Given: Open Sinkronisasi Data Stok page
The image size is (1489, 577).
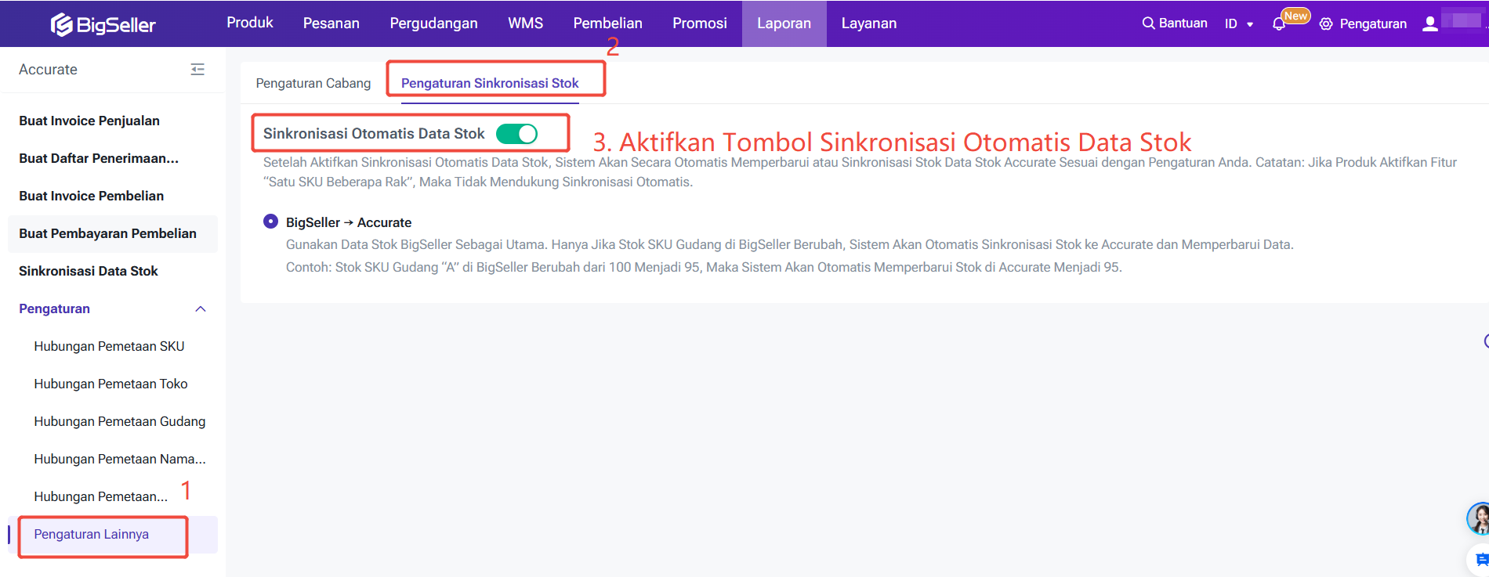Looking at the screenshot, I should click(89, 271).
